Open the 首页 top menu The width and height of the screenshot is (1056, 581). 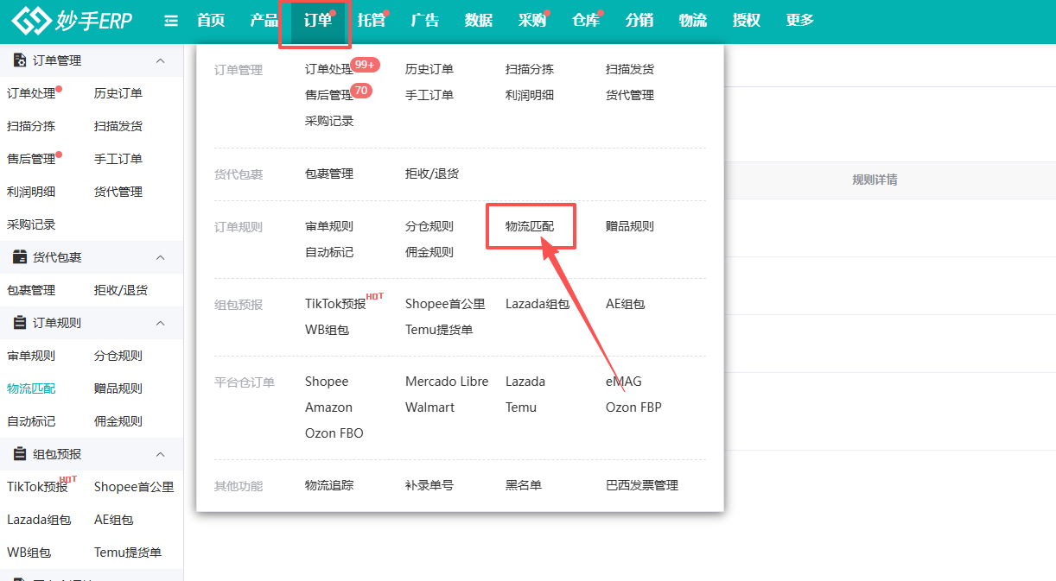click(211, 21)
